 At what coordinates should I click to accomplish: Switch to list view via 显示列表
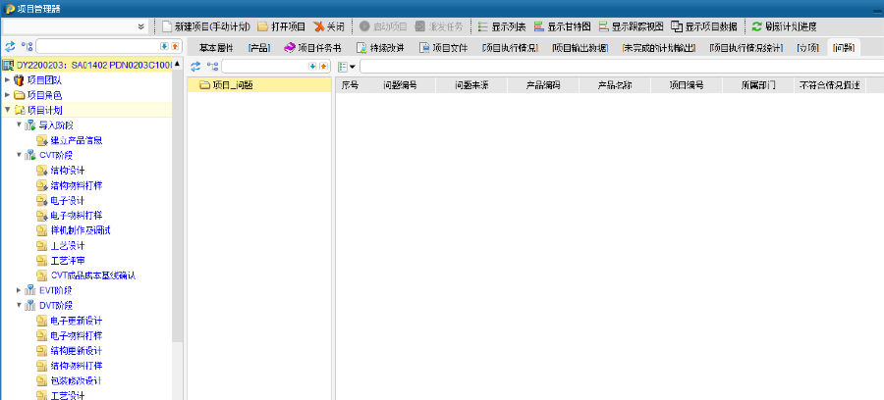[502, 26]
